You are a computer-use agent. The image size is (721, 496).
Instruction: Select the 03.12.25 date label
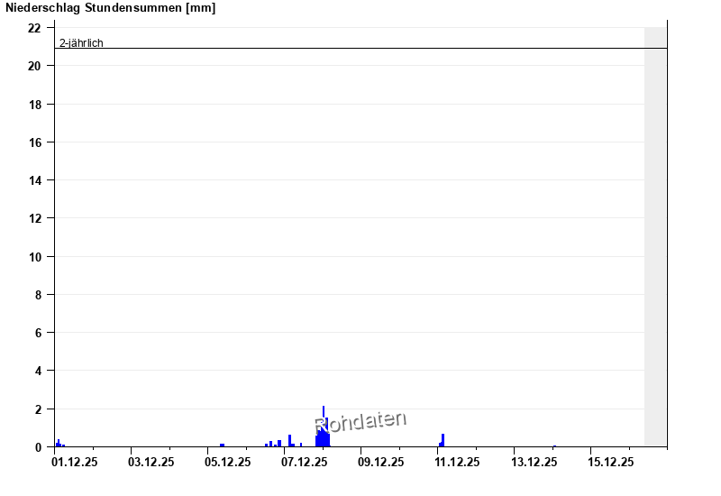151,463
